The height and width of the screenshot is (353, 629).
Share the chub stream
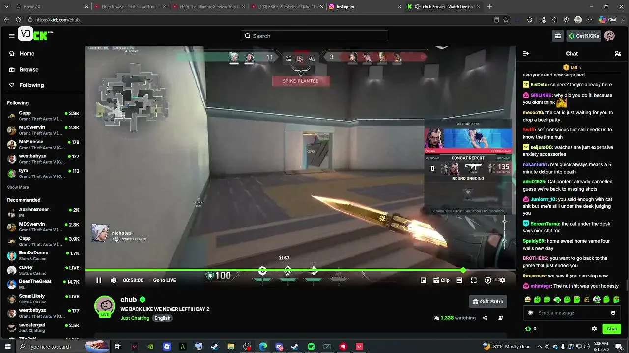point(485,318)
